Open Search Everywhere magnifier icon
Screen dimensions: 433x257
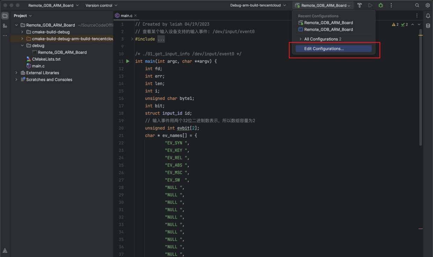417,5
